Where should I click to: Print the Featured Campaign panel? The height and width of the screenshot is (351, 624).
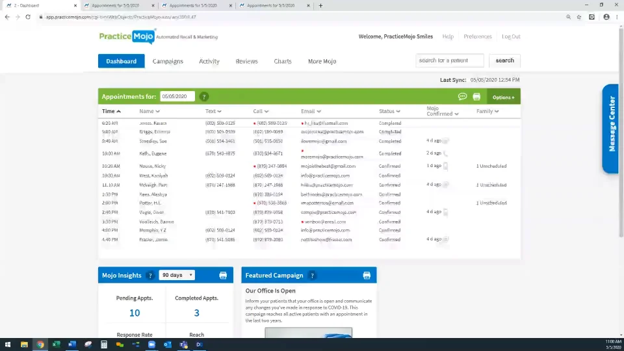click(x=367, y=276)
